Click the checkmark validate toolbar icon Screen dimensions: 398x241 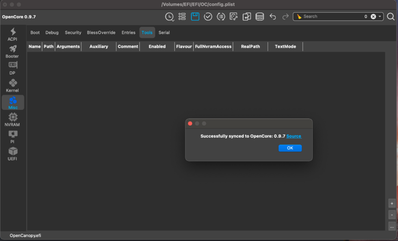(208, 16)
